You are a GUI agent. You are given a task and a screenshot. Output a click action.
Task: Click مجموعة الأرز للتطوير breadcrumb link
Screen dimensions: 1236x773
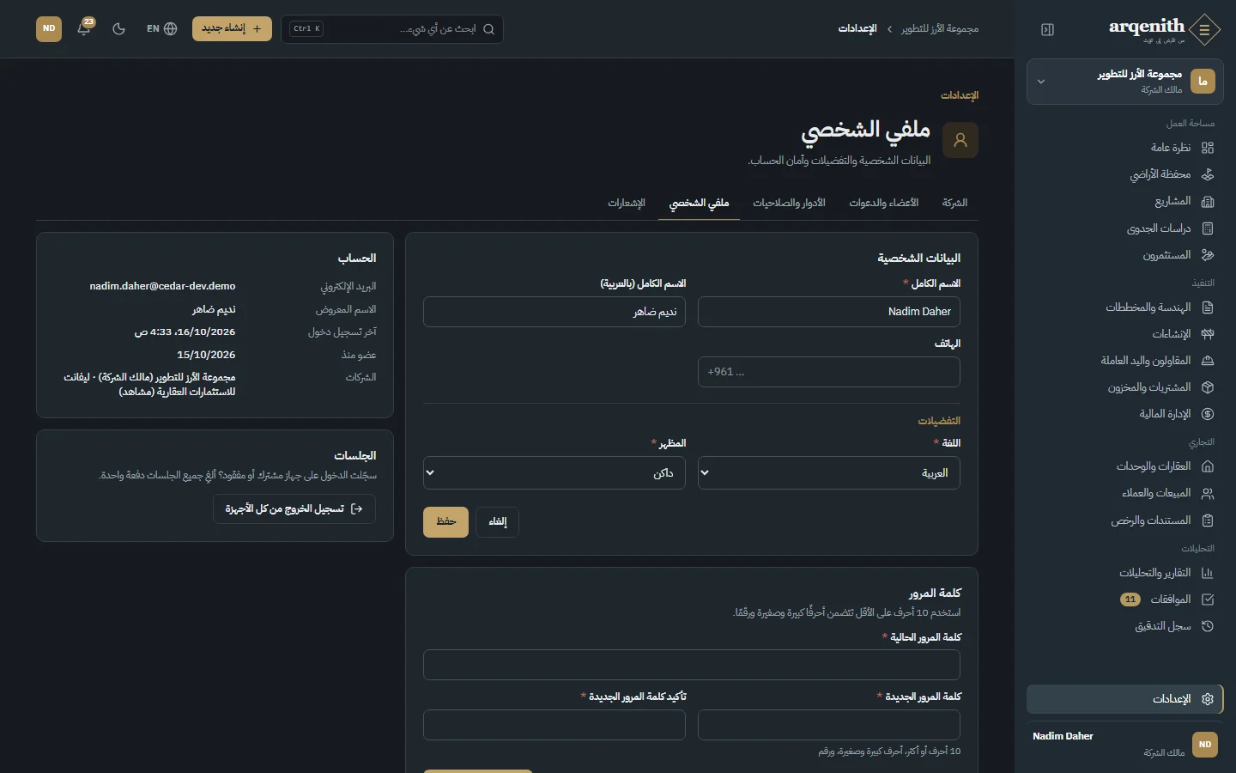coord(940,28)
